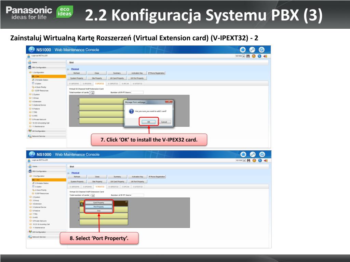The image size is (350, 262).
Task: Choose Ous in the card popup menu
Action: click(x=98, y=211)
